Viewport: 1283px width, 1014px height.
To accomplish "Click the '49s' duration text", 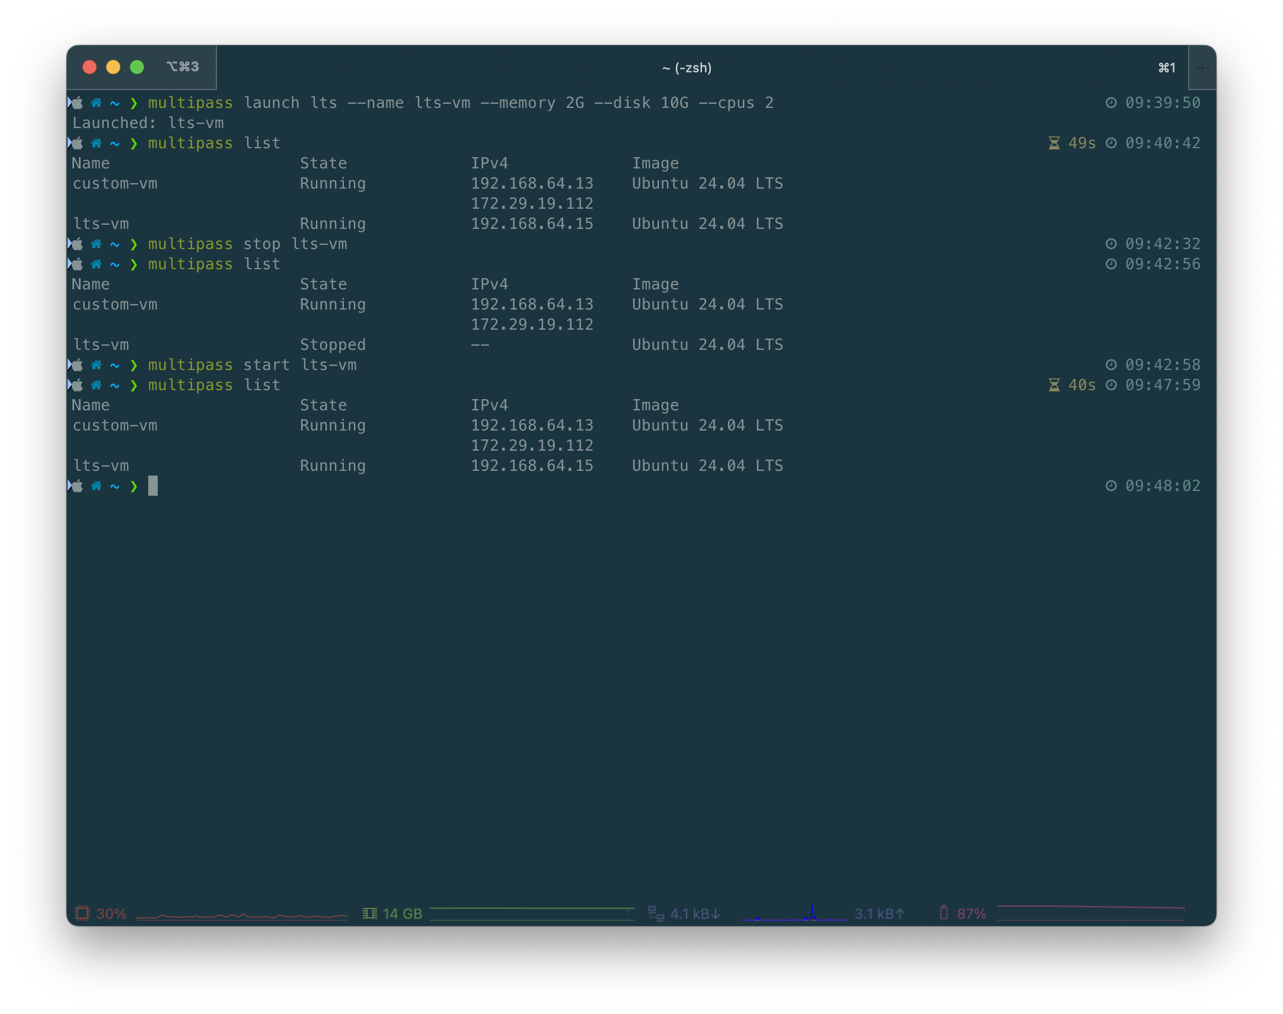I will pos(1082,143).
